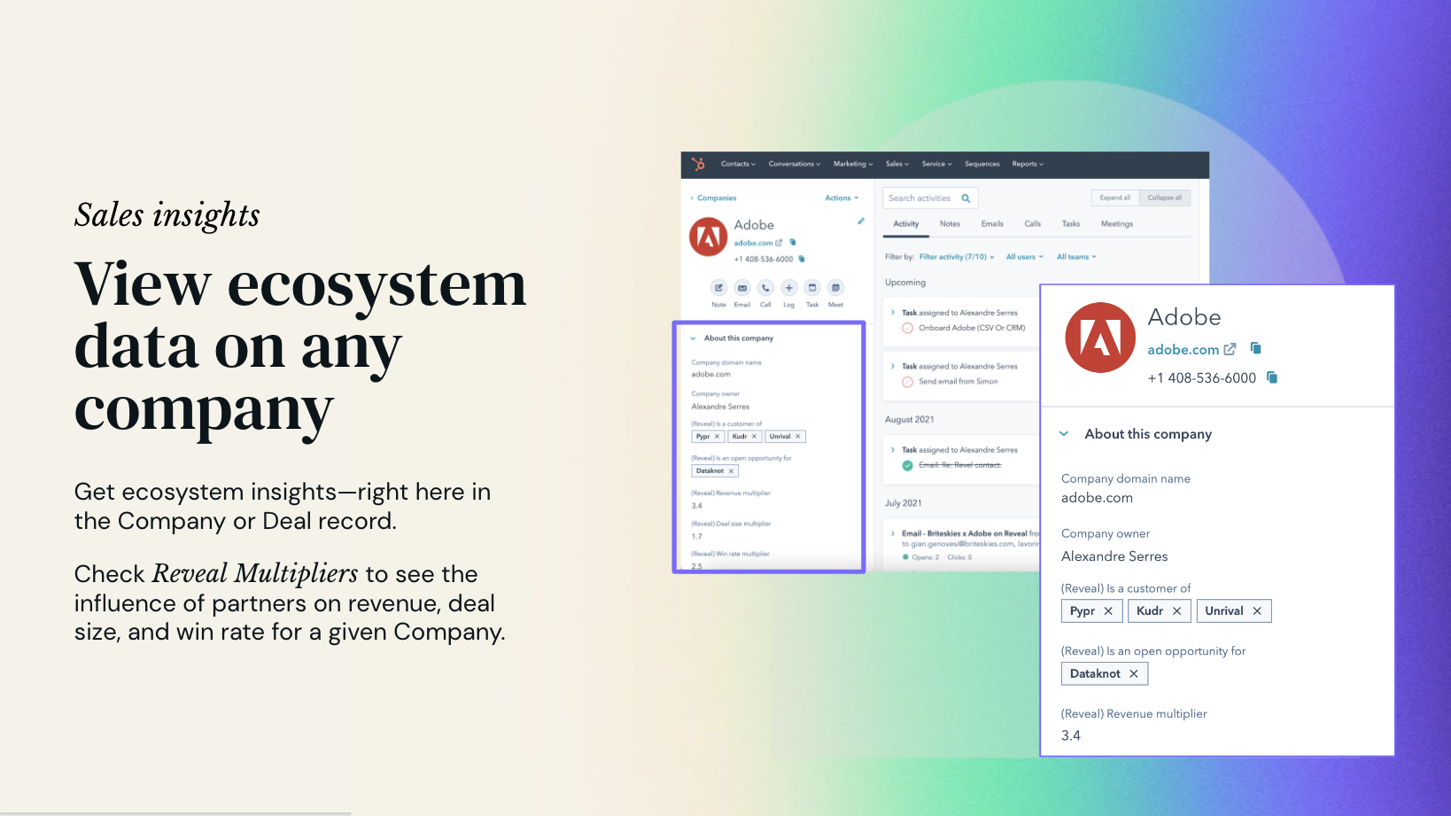
Task: Click the Task icon under Adobe
Action: click(x=812, y=288)
